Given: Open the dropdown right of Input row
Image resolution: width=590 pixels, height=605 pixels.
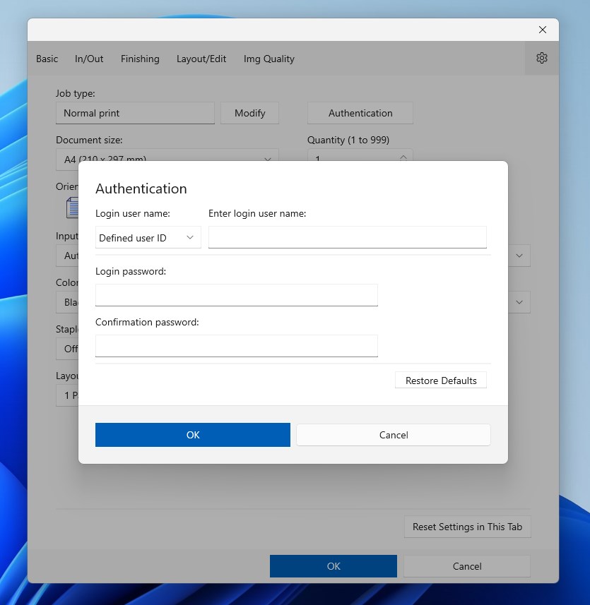Looking at the screenshot, I should [x=519, y=256].
